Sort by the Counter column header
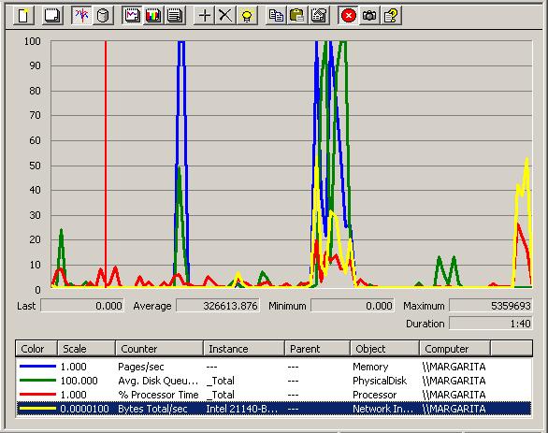Viewport: 548px width, 433px height. tap(159, 349)
